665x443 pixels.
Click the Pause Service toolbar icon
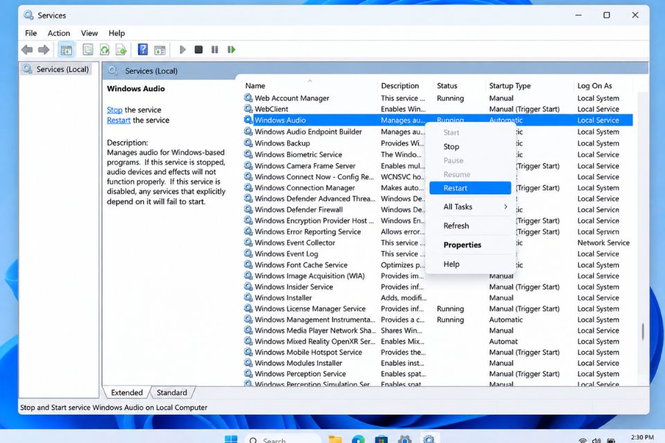pos(215,50)
